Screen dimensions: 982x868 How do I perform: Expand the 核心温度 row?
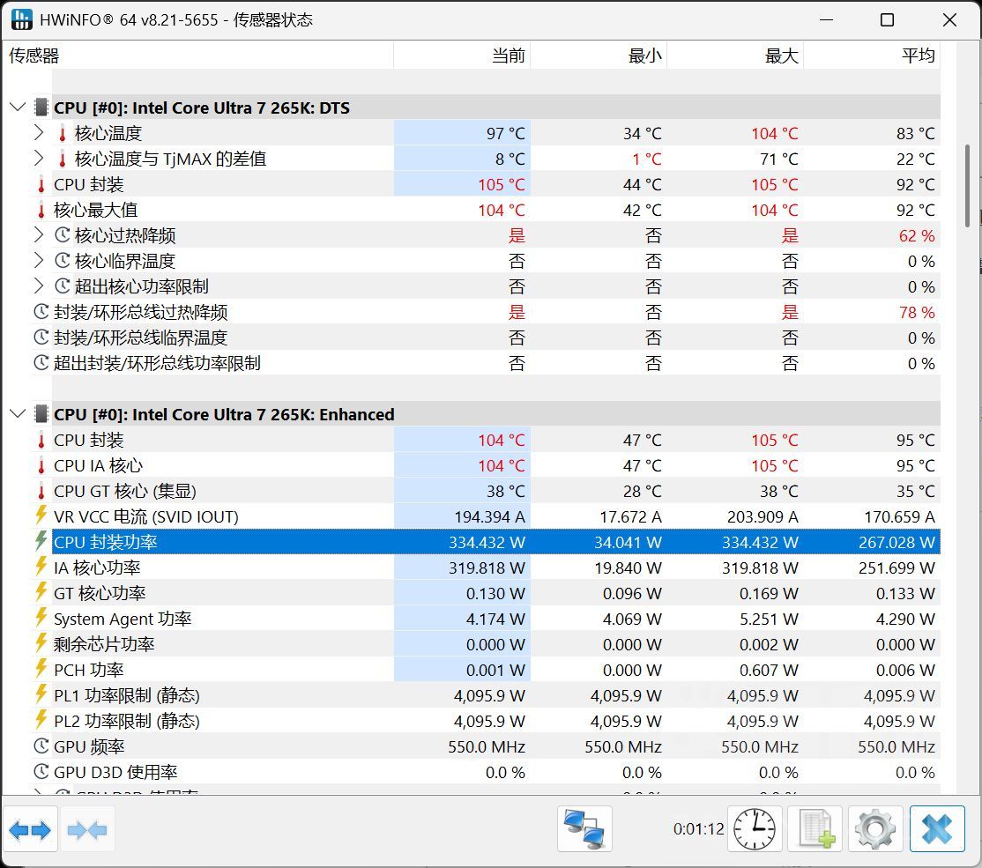39,133
